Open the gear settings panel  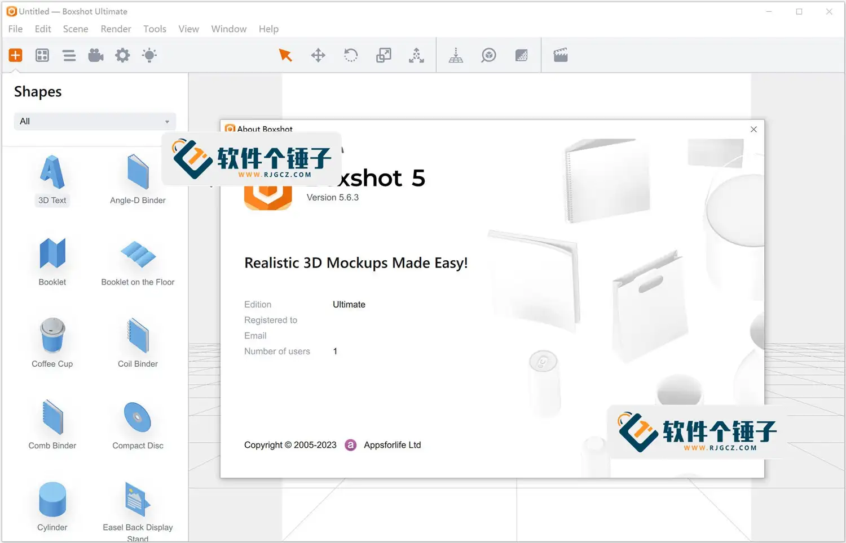122,55
